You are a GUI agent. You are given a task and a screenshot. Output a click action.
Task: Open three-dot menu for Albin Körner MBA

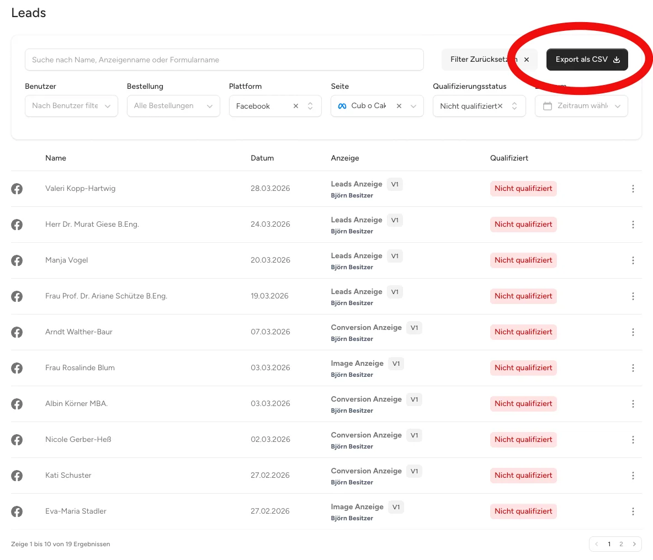point(633,403)
